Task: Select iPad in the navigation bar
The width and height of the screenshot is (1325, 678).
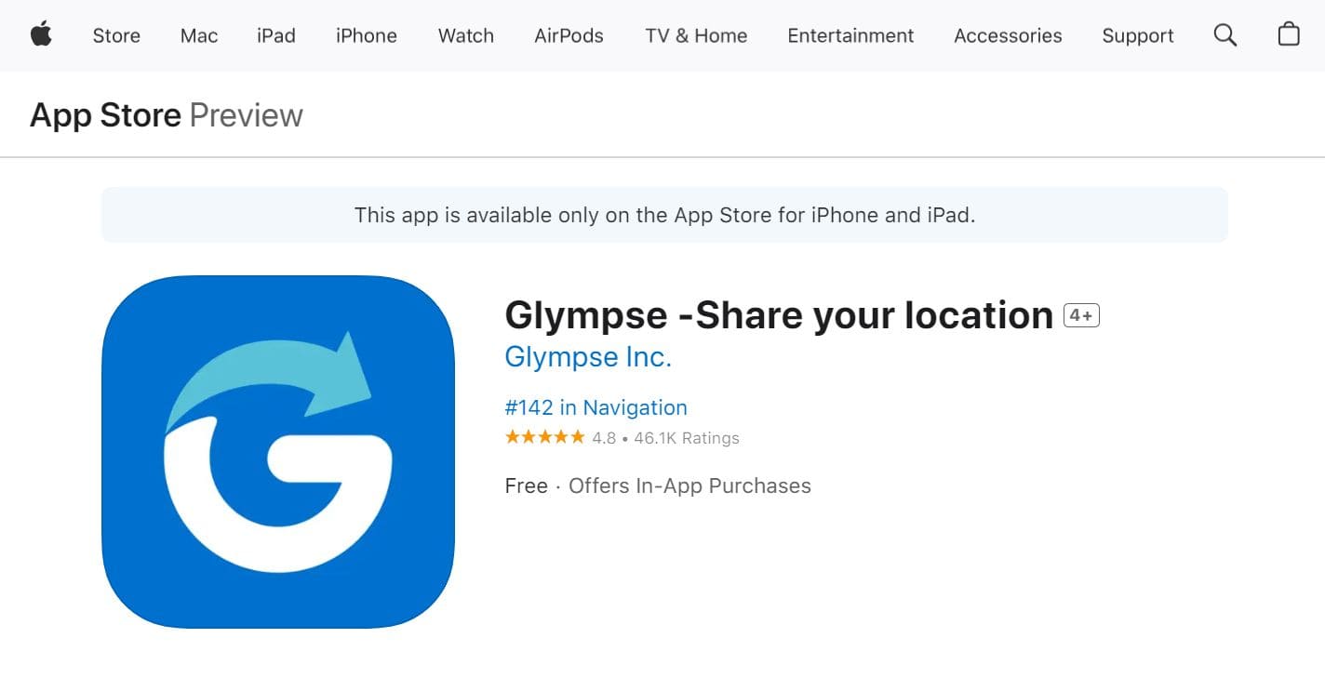Action: (x=276, y=35)
